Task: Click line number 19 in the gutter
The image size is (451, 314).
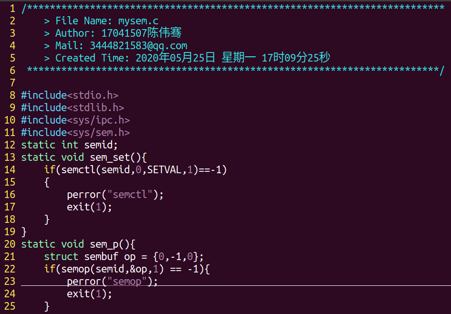Action: pyautogui.click(x=10, y=232)
